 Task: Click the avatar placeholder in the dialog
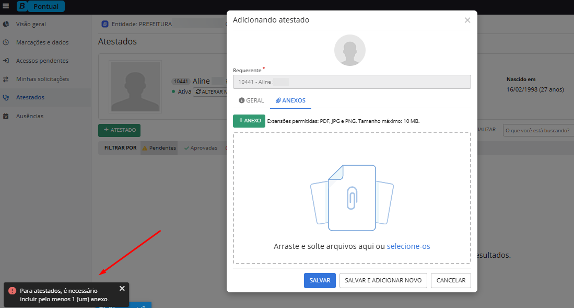[350, 50]
